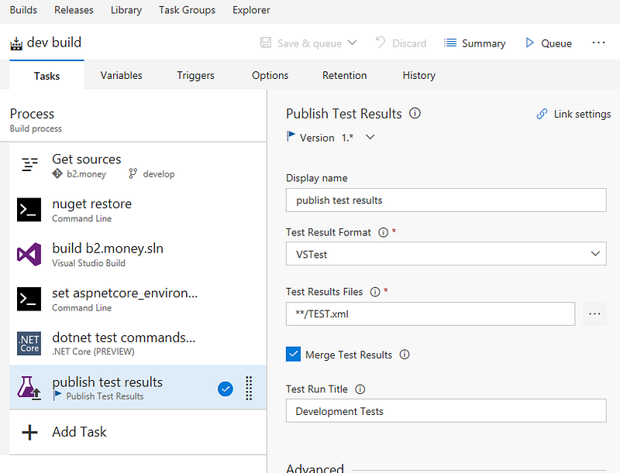Click the Save & queue label
Screen dimensions: 620x473
[x=309, y=43]
